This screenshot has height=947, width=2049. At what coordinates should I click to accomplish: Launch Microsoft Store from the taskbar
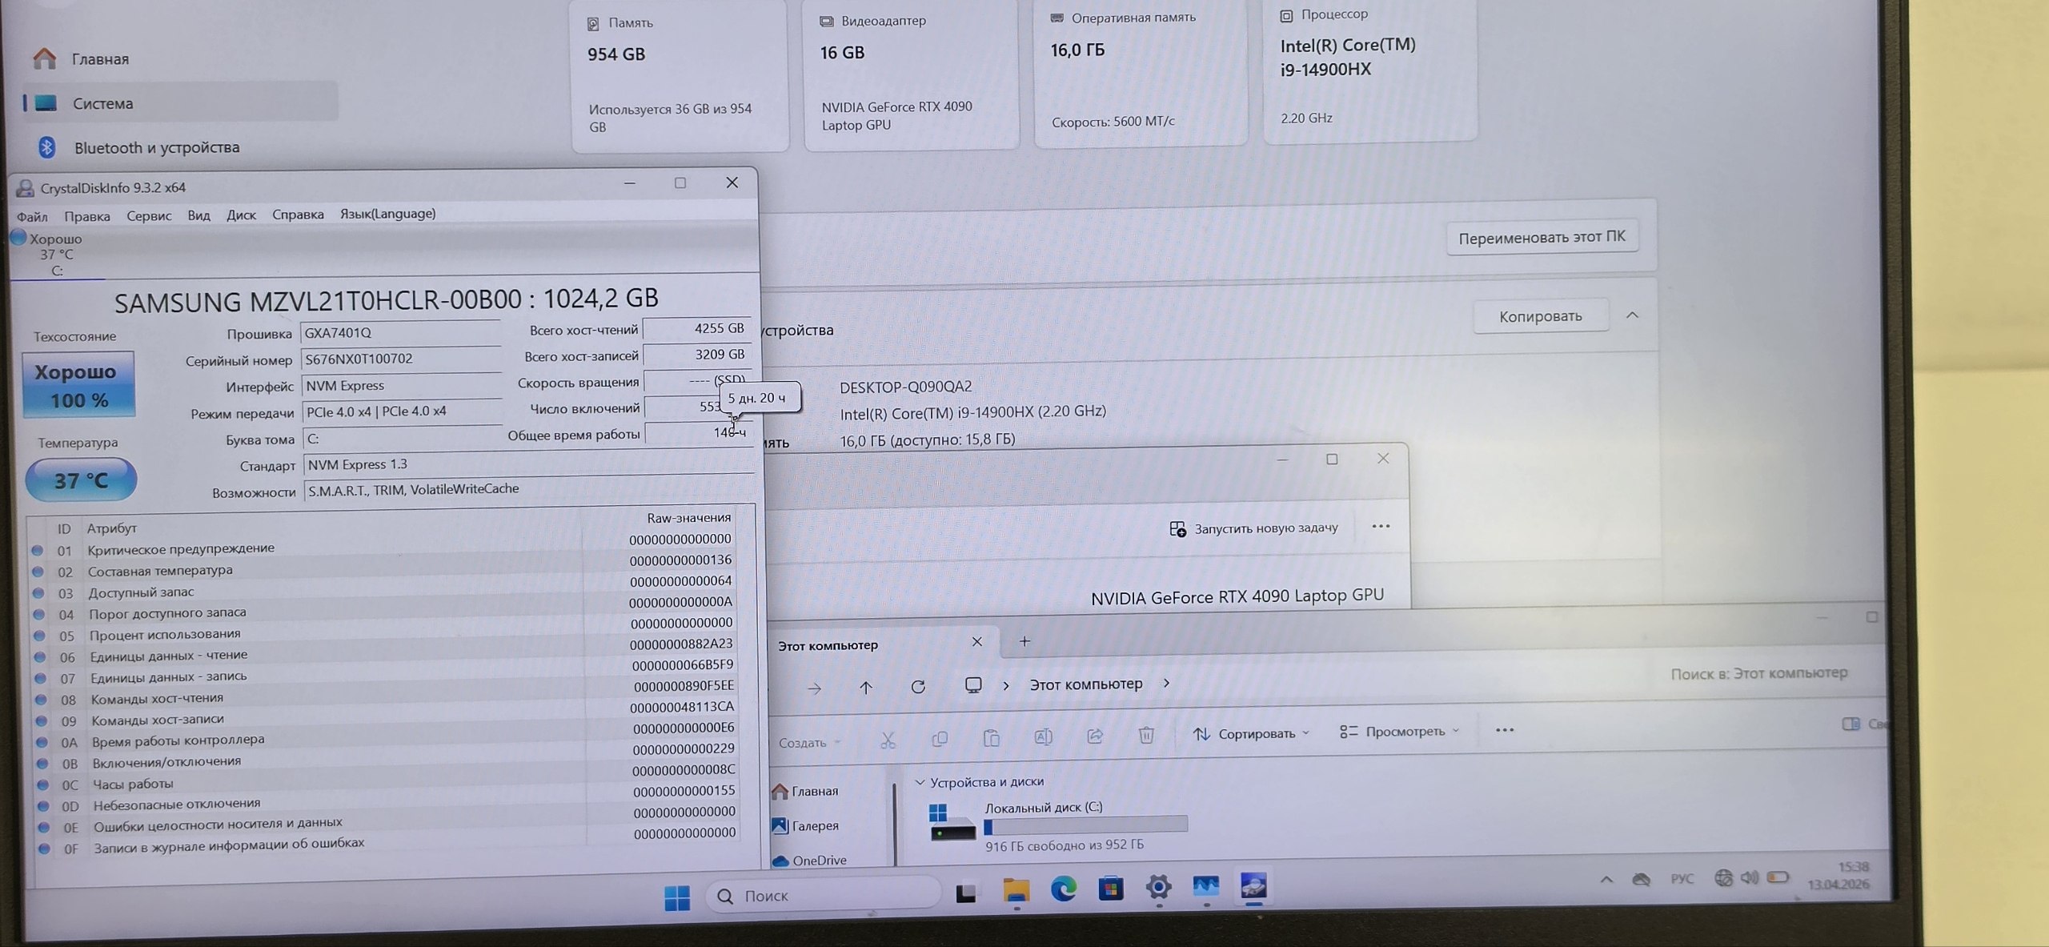(1113, 889)
